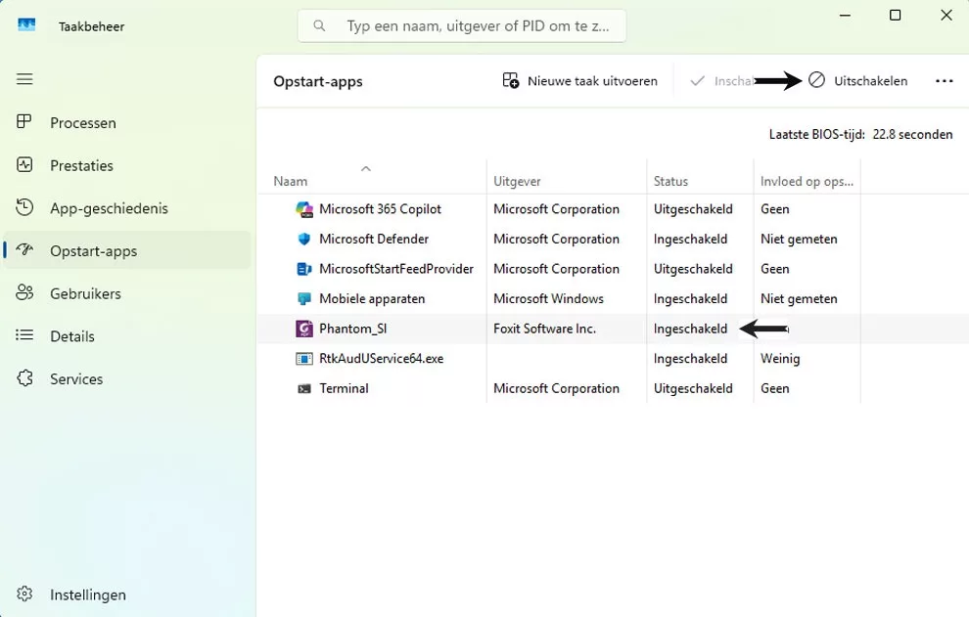969x617 pixels.
Task: Click Niet gemeten for Microsoft Defender
Action: click(x=799, y=239)
